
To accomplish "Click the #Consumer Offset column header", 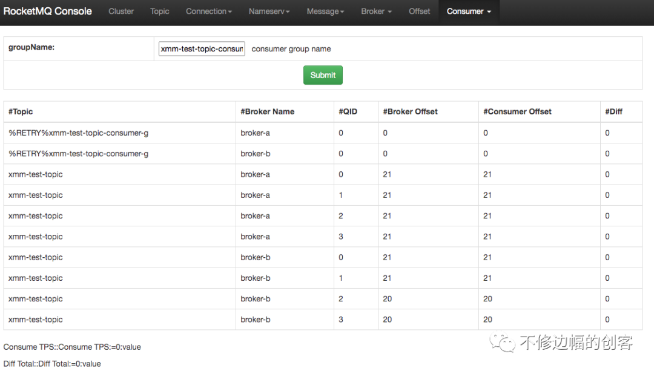I will pos(517,111).
